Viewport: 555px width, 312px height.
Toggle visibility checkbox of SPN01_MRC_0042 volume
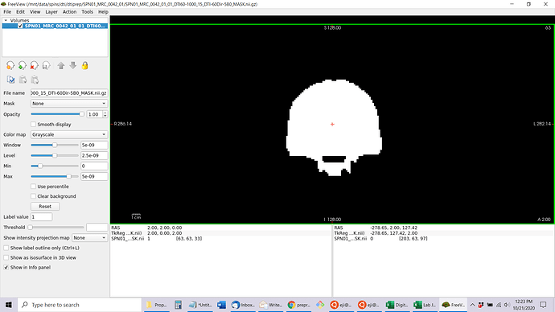[20, 26]
